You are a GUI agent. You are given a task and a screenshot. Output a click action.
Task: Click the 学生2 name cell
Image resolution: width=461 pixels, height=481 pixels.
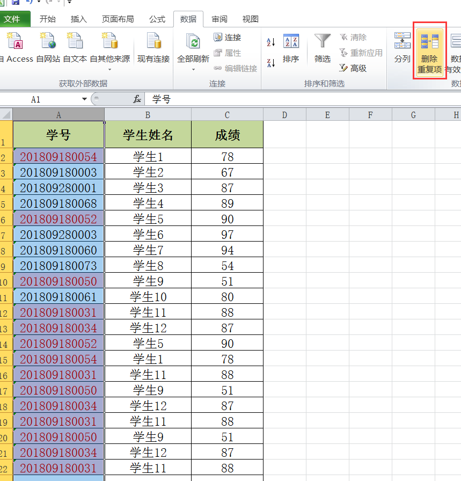pyautogui.click(x=148, y=172)
